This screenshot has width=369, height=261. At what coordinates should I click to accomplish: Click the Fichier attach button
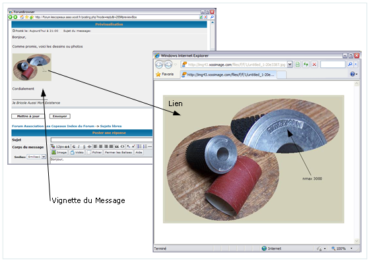click(94, 152)
